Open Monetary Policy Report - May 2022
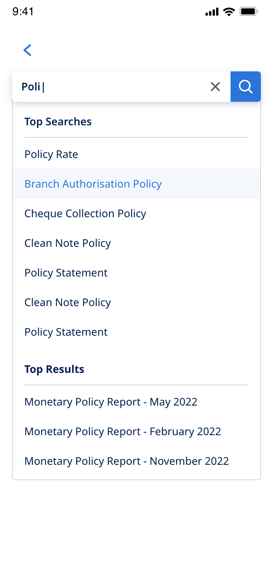Screen dimensions: 273x562 coord(111,402)
